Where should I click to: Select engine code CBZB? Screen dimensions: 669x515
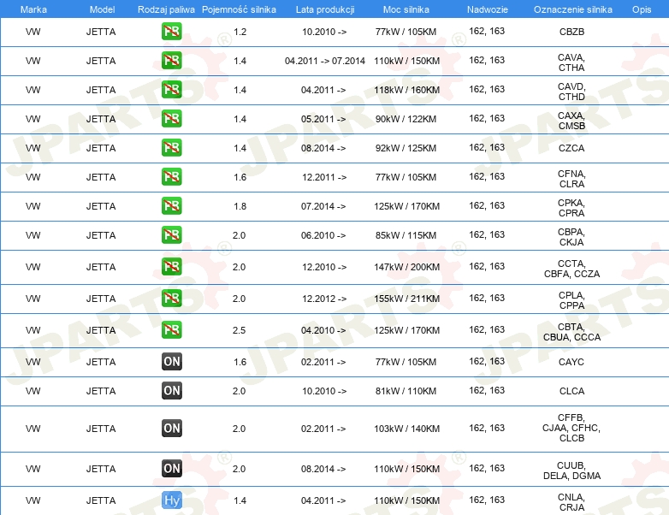coord(571,32)
